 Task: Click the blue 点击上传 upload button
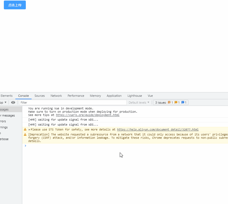(x=15, y=5)
